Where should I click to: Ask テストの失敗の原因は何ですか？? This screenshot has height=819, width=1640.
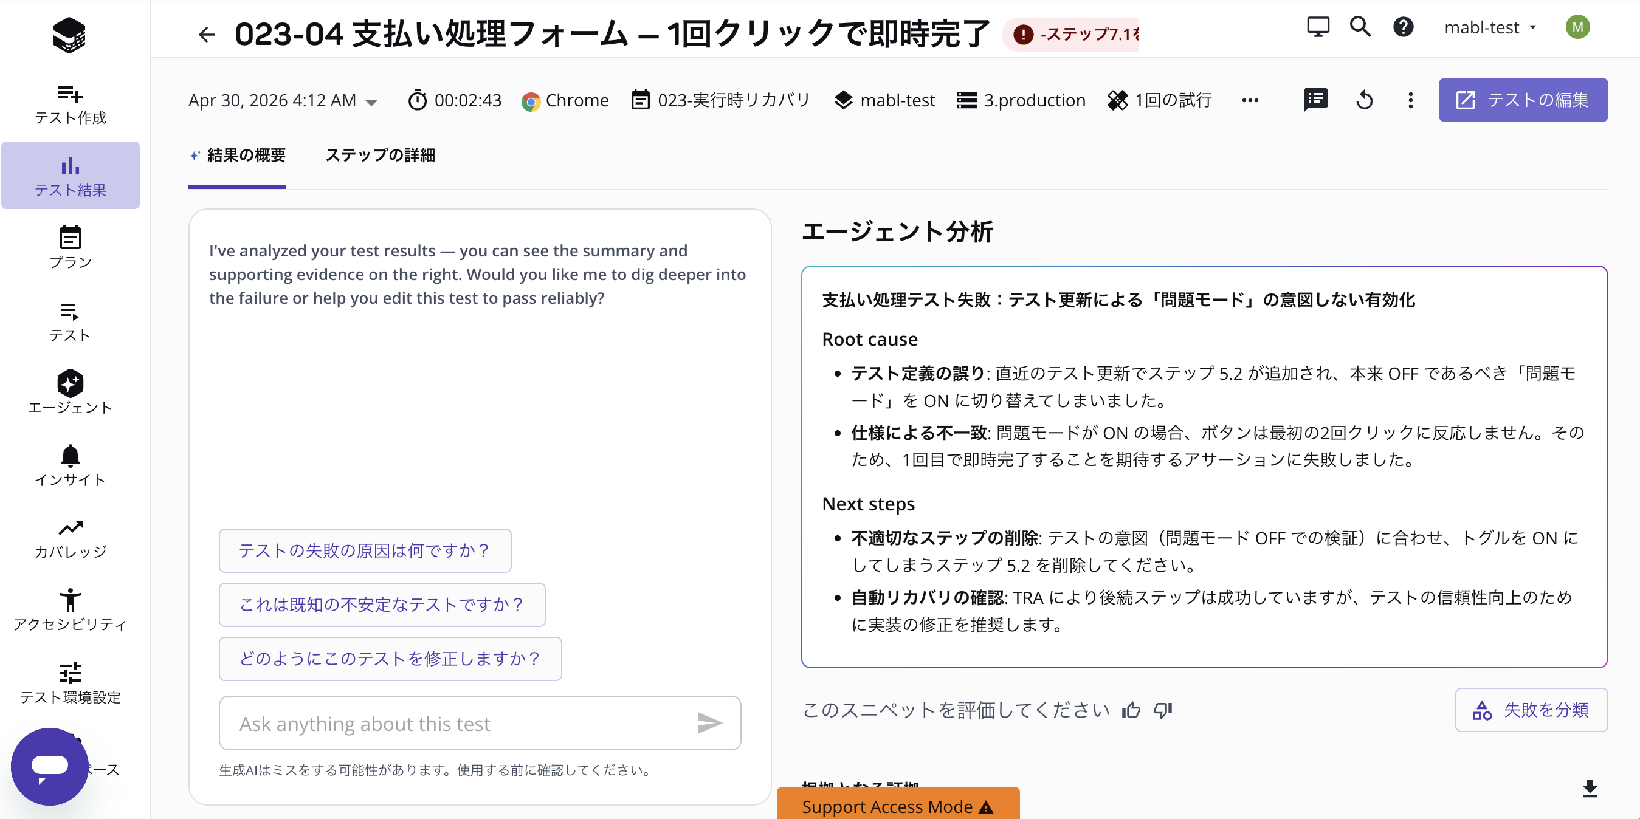point(365,550)
